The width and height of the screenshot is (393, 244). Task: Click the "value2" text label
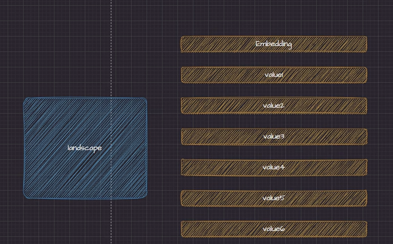[x=274, y=106]
